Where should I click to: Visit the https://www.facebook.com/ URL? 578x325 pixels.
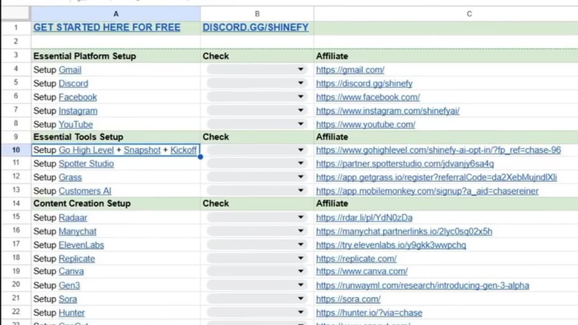(x=368, y=97)
